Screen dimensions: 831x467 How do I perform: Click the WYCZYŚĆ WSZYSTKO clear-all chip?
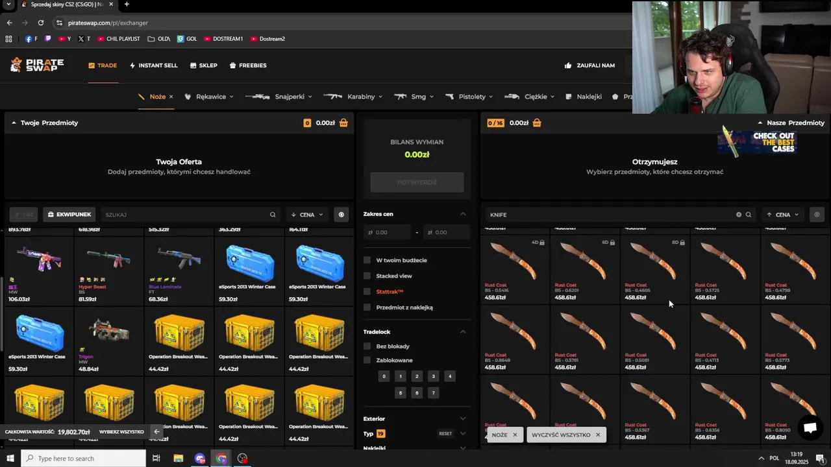(566, 435)
